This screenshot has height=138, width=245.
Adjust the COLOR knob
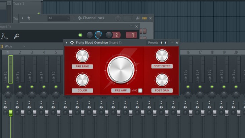[82, 80]
